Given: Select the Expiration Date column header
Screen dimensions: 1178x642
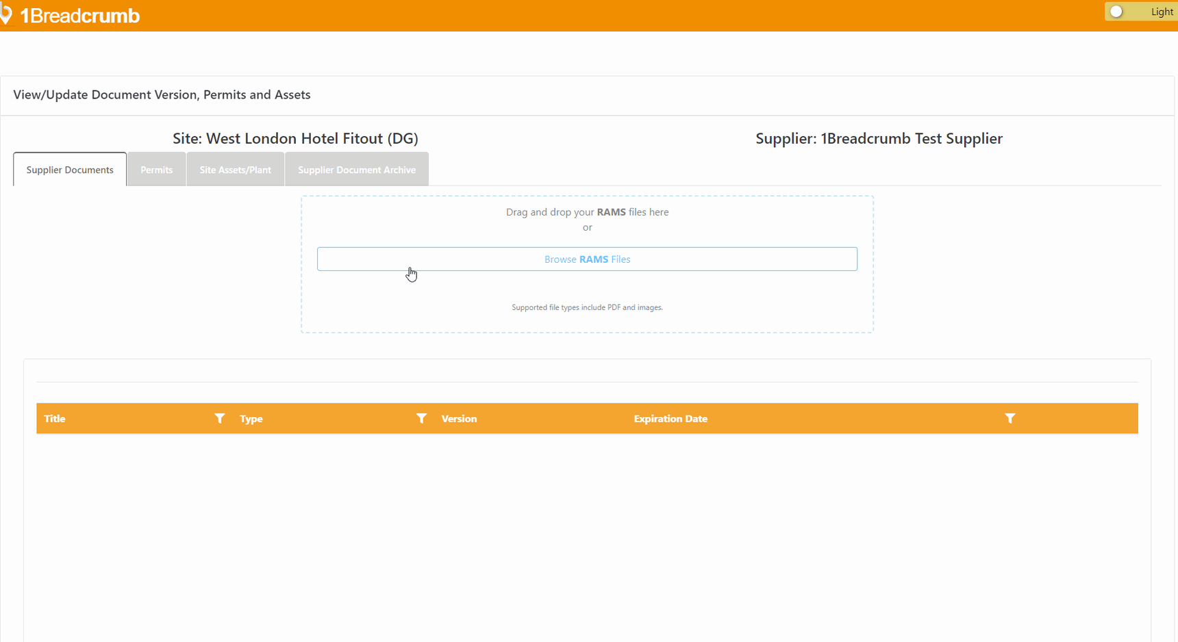Looking at the screenshot, I should pos(671,418).
